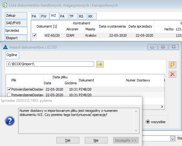Confirm with the Tak button
This screenshot has width=182, height=146.
coord(68,140)
